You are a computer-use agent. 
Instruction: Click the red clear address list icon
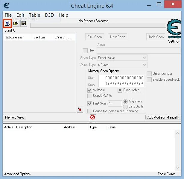[x=93, y=117]
